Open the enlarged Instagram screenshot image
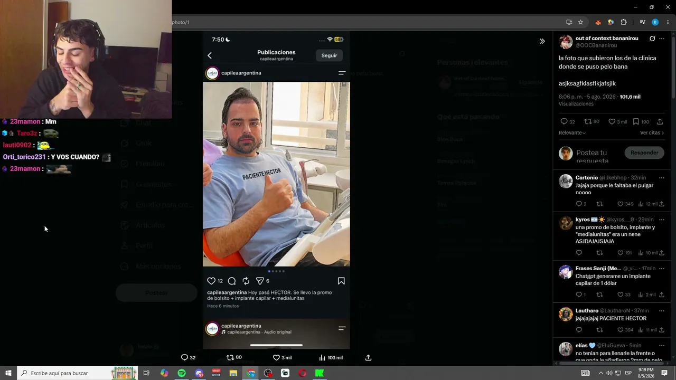The height and width of the screenshot is (380, 676). [276, 190]
